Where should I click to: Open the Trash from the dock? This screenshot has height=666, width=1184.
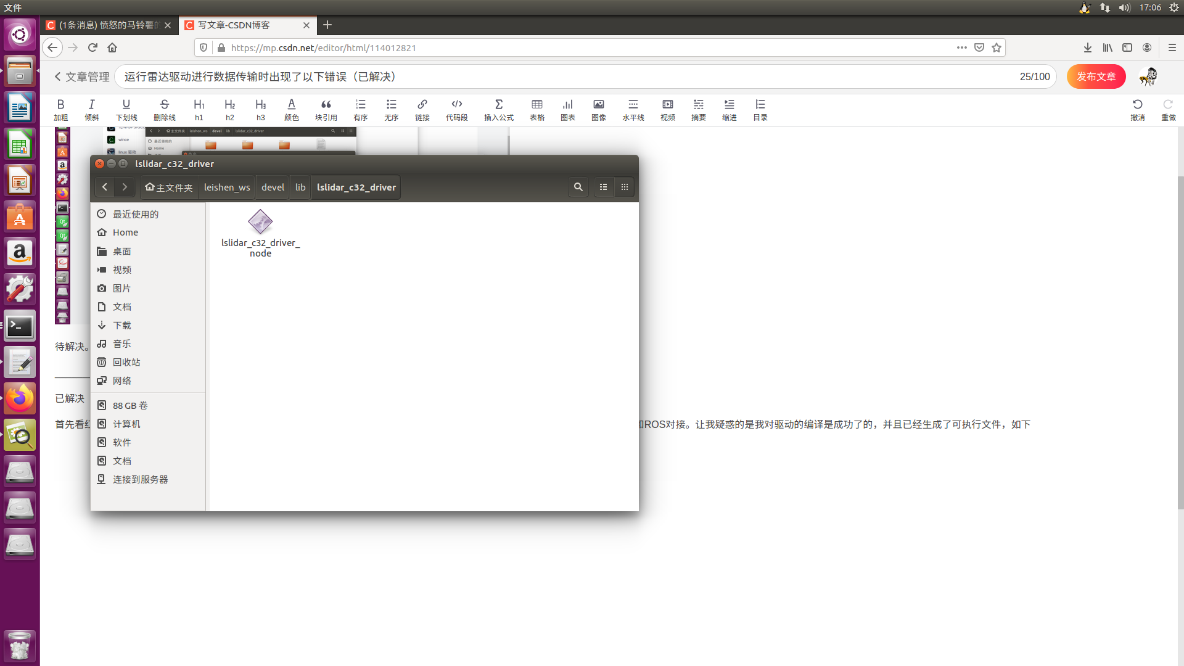coord(20,646)
